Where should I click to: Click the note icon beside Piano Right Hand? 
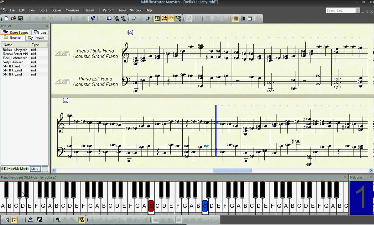[63, 53]
